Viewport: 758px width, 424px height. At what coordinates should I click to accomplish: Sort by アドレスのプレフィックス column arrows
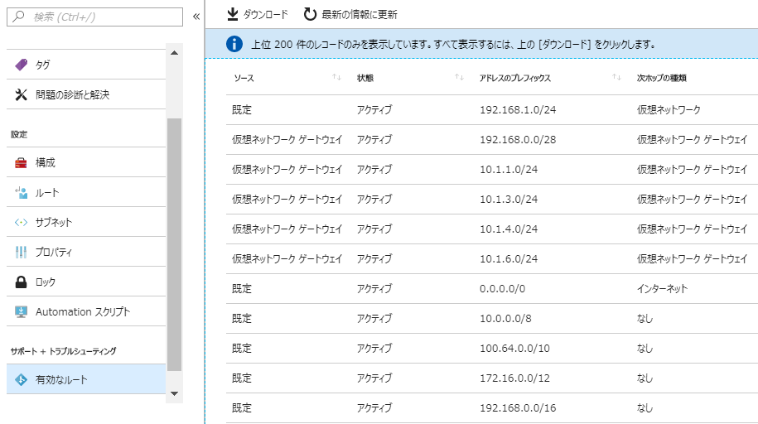pyautogui.click(x=616, y=77)
